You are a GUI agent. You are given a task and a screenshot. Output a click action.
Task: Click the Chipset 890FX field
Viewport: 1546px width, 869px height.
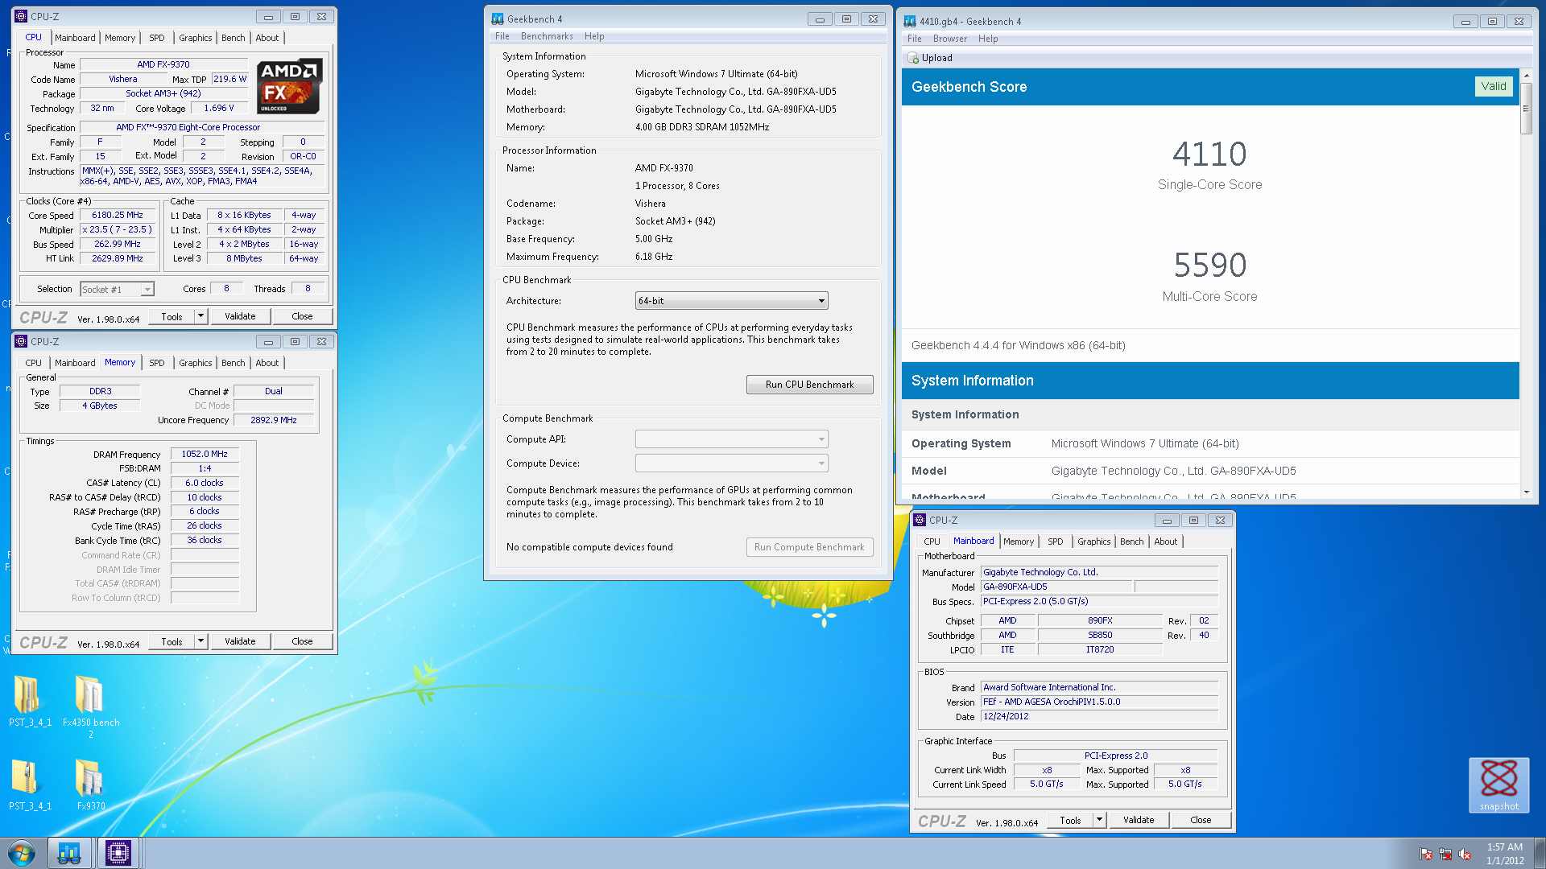(1100, 620)
